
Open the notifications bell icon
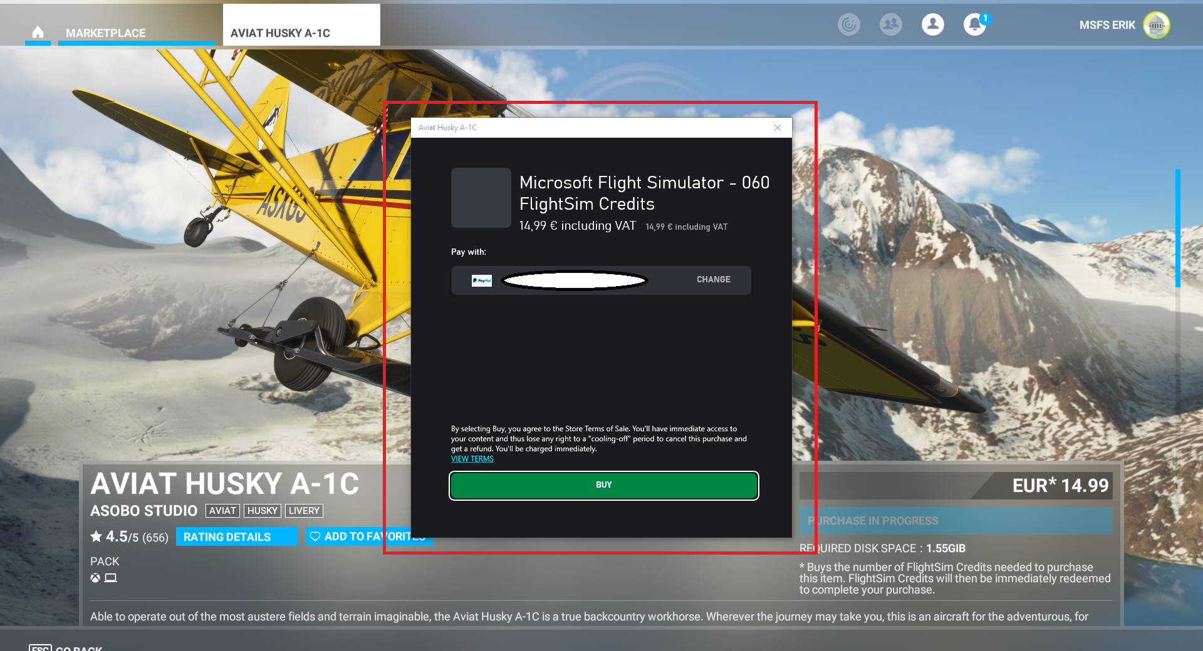click(974, 25)
